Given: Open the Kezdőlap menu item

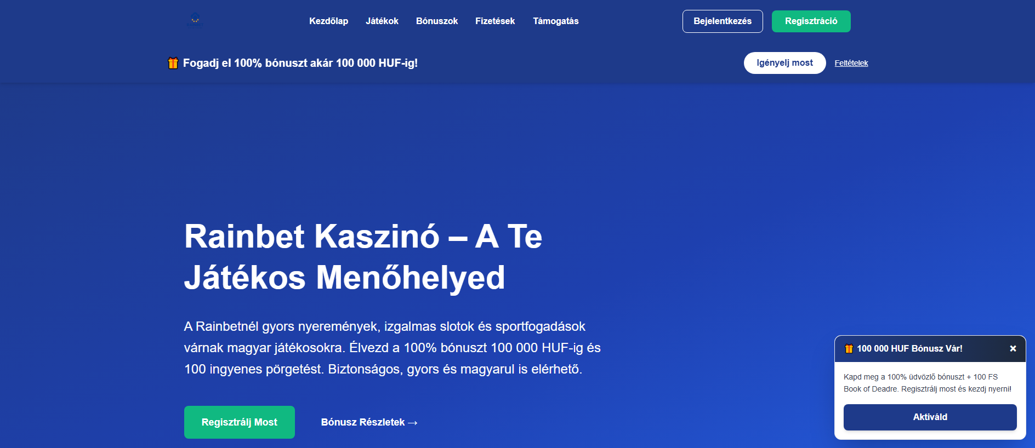Looking at the screenshot, I should tap(328, 21).
